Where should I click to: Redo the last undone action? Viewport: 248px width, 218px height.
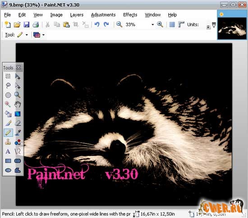tap(106, 24)
